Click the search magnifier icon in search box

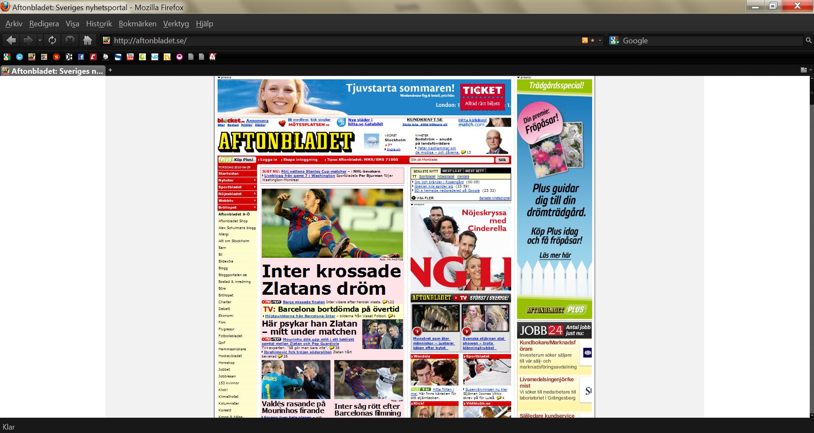click(x=808, y=40)
